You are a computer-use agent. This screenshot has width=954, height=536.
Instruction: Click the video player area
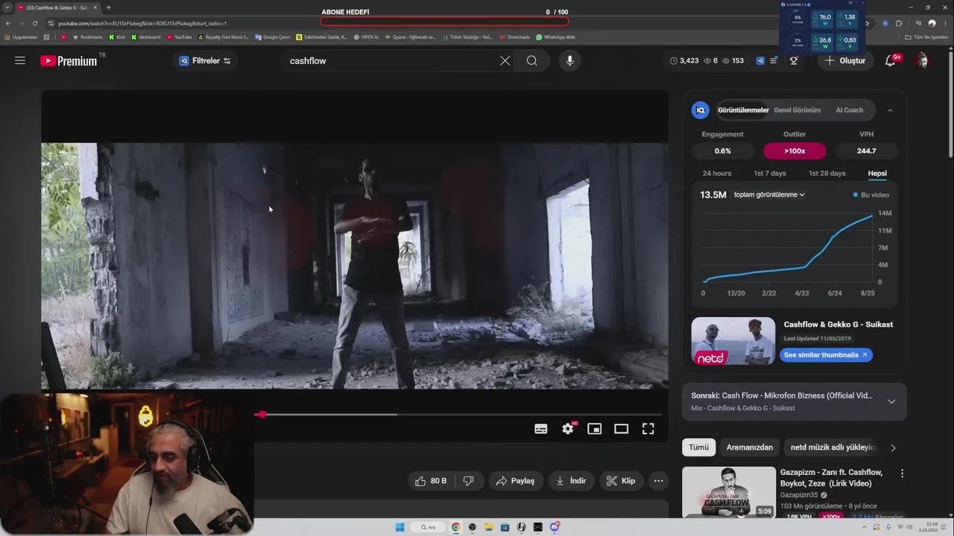[x=355, y=266]
